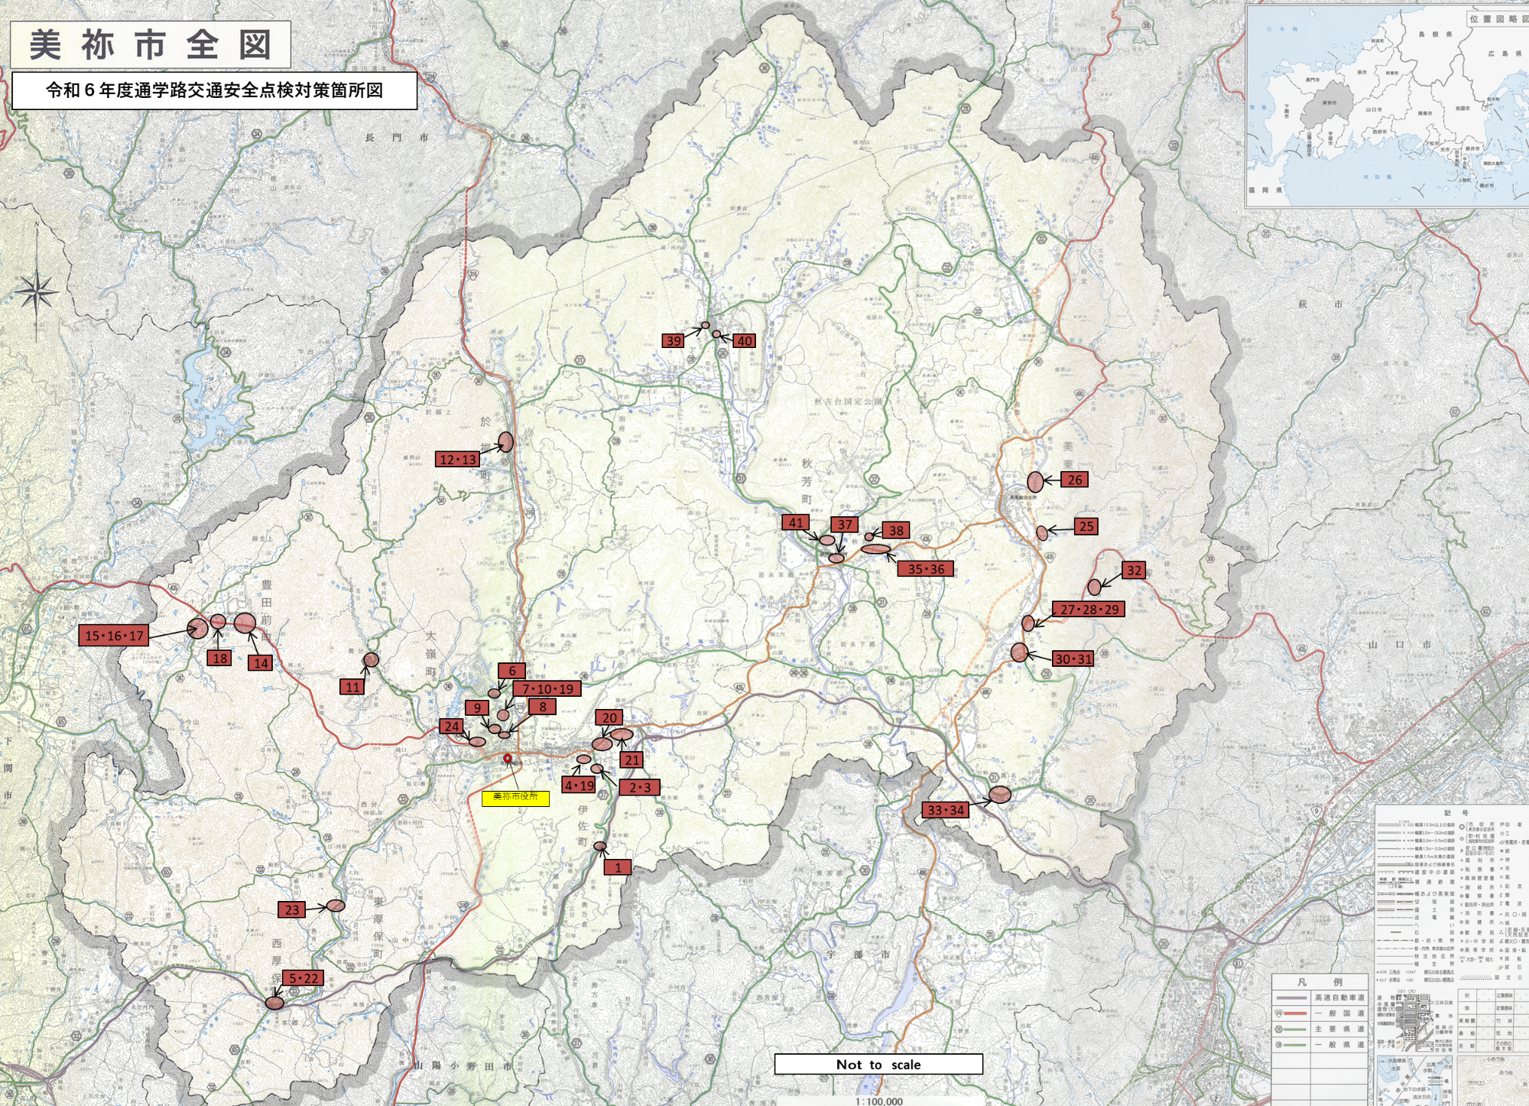The height and width of the screenshot is (1106, 1529).
Task: Click the 美祢市全図 title box
Action: (x=151, y=44)
